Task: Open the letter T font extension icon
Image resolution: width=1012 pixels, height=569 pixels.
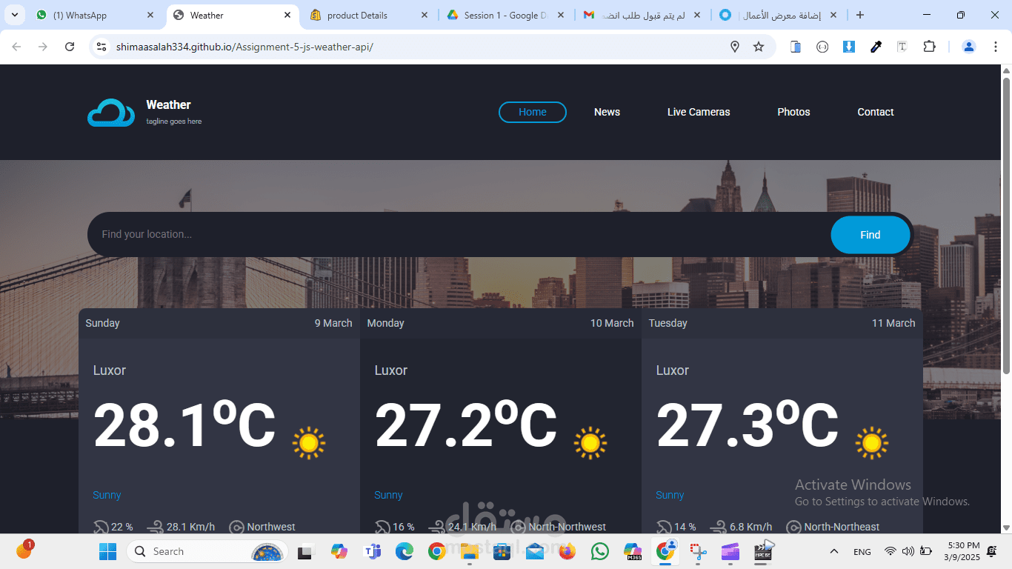Action: click(902, 47)
